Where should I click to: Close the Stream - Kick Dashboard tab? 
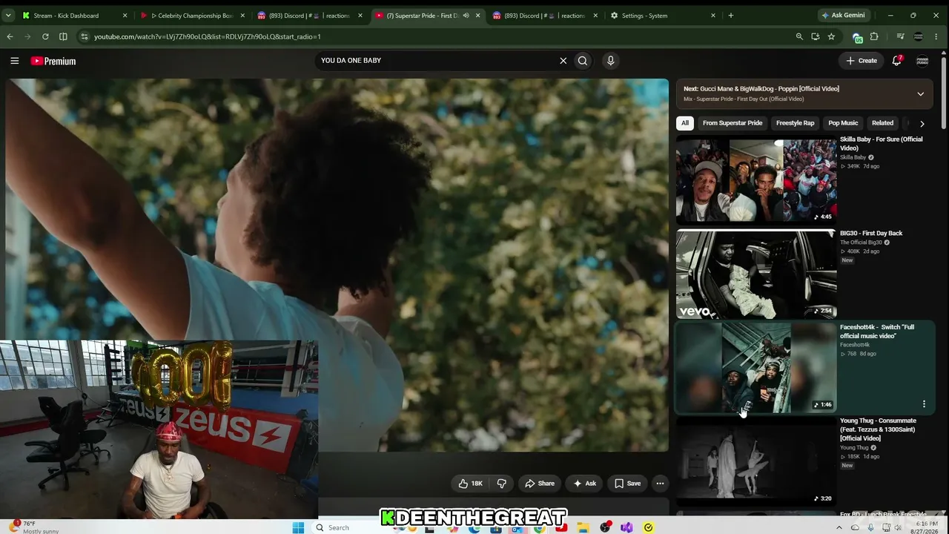pyautogui.click(x=125, y=15)
